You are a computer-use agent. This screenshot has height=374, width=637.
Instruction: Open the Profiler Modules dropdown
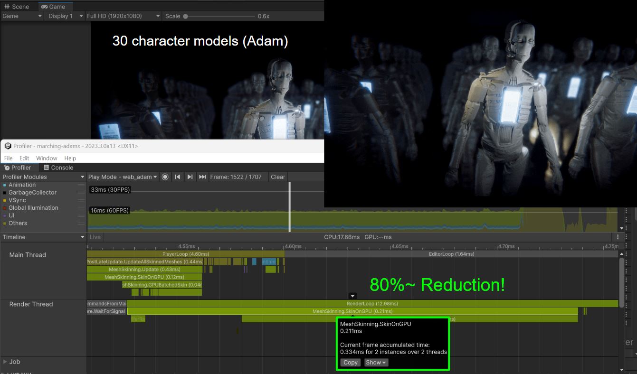coord(43,177)
